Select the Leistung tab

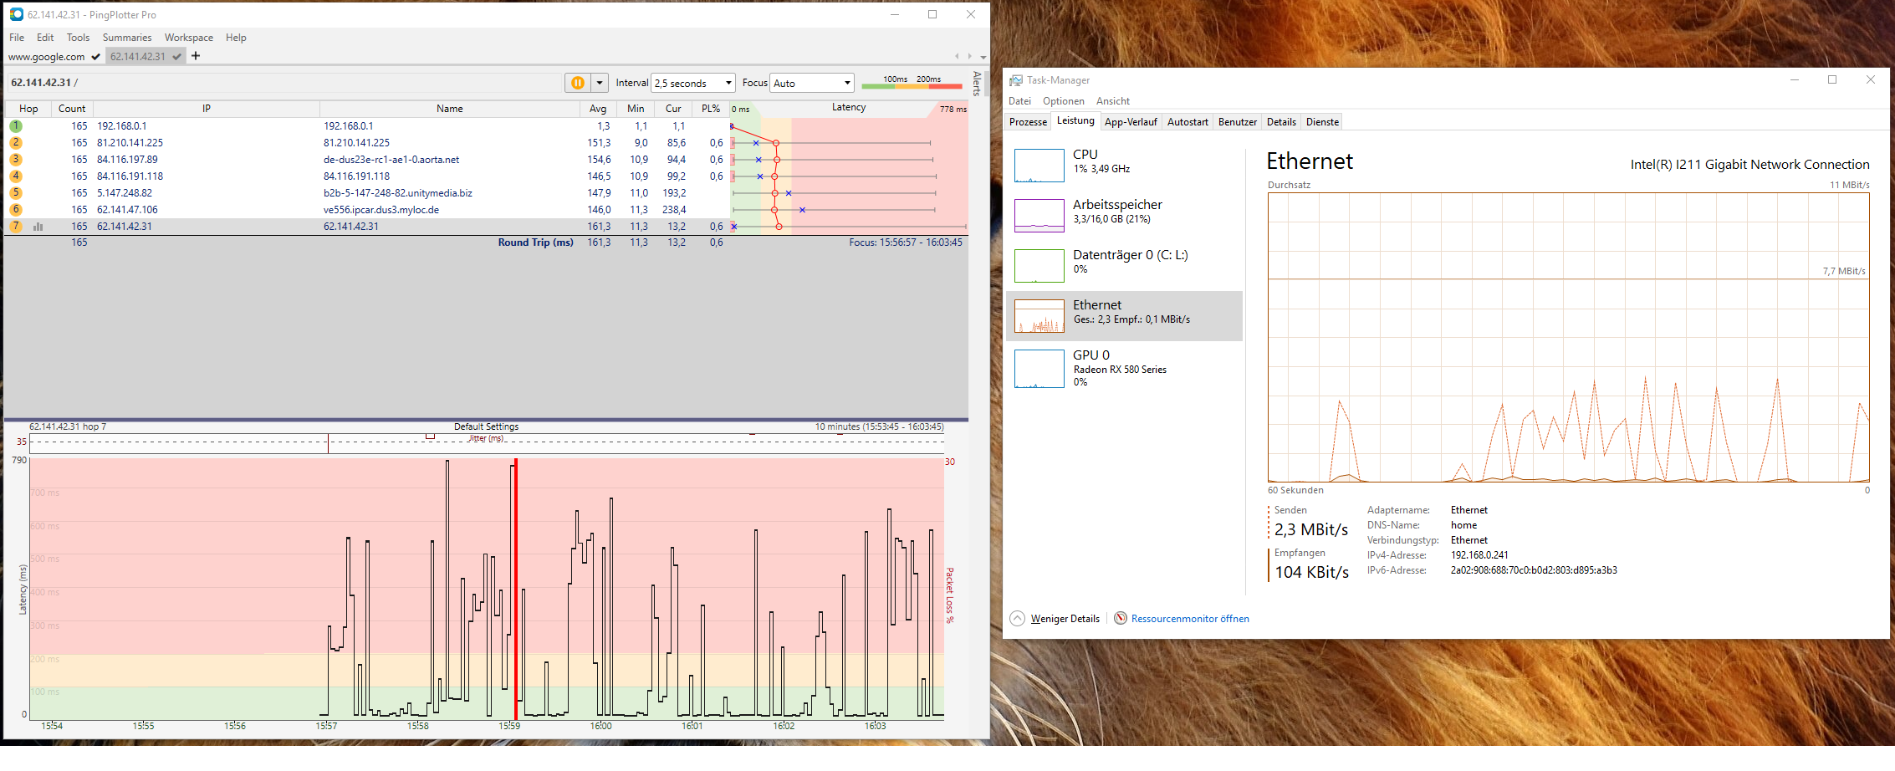(1075, 121)
